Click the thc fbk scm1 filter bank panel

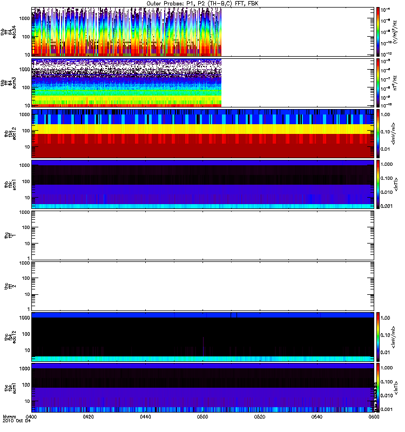(203, 388)
